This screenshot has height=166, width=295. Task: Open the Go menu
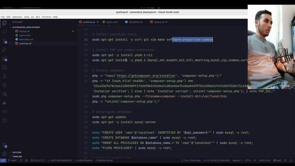pos(32,17)
